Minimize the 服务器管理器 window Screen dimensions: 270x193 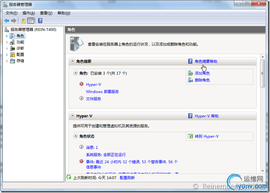(239, 3)
